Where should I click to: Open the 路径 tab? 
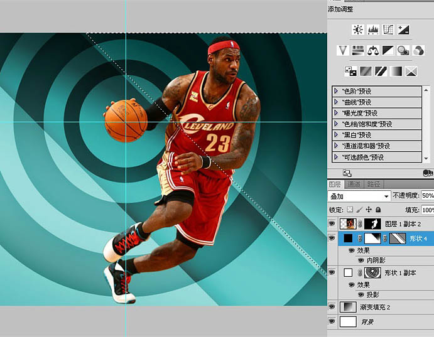(x=374, y=184)
